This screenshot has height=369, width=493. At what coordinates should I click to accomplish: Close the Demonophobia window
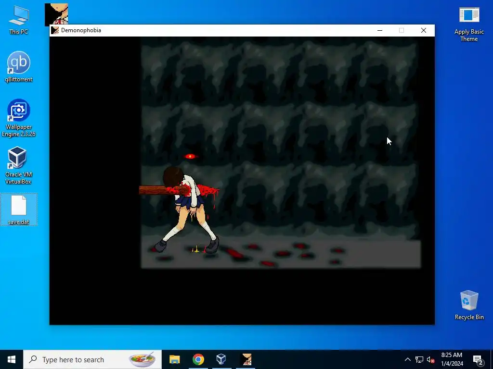point(424,30)
